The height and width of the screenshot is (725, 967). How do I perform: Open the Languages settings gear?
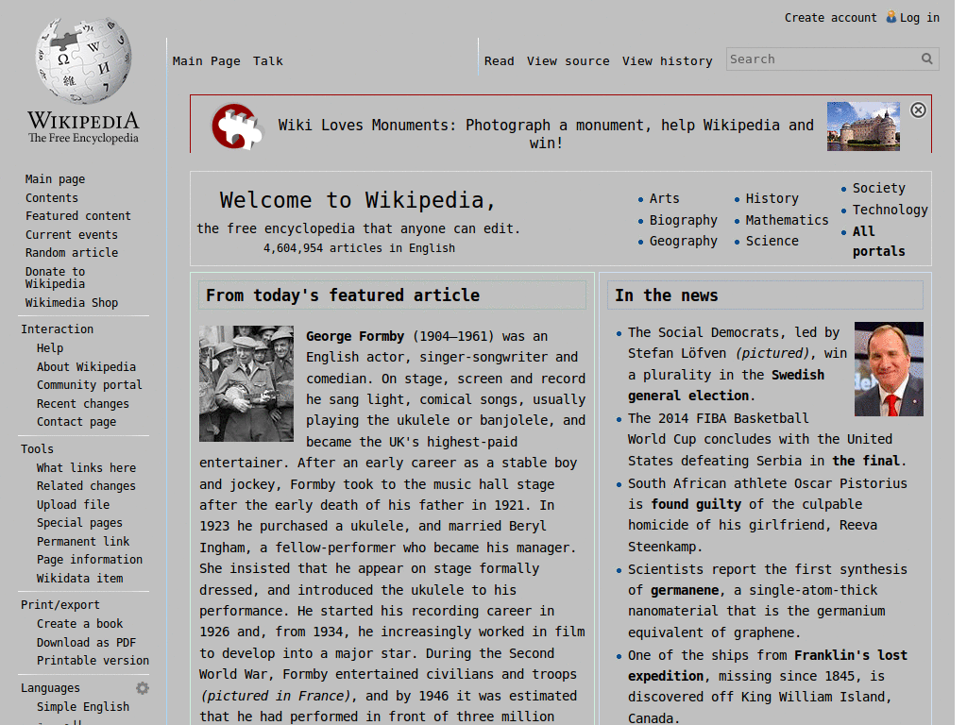(143, 688)
